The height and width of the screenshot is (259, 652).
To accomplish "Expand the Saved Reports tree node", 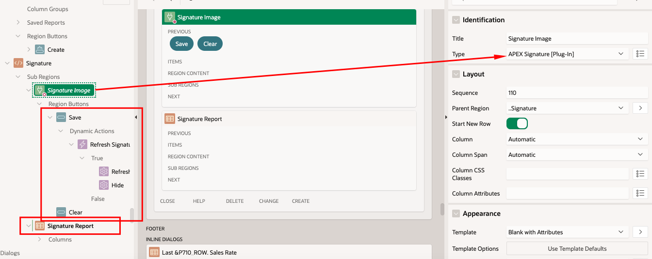I will (x=18, y=22).
